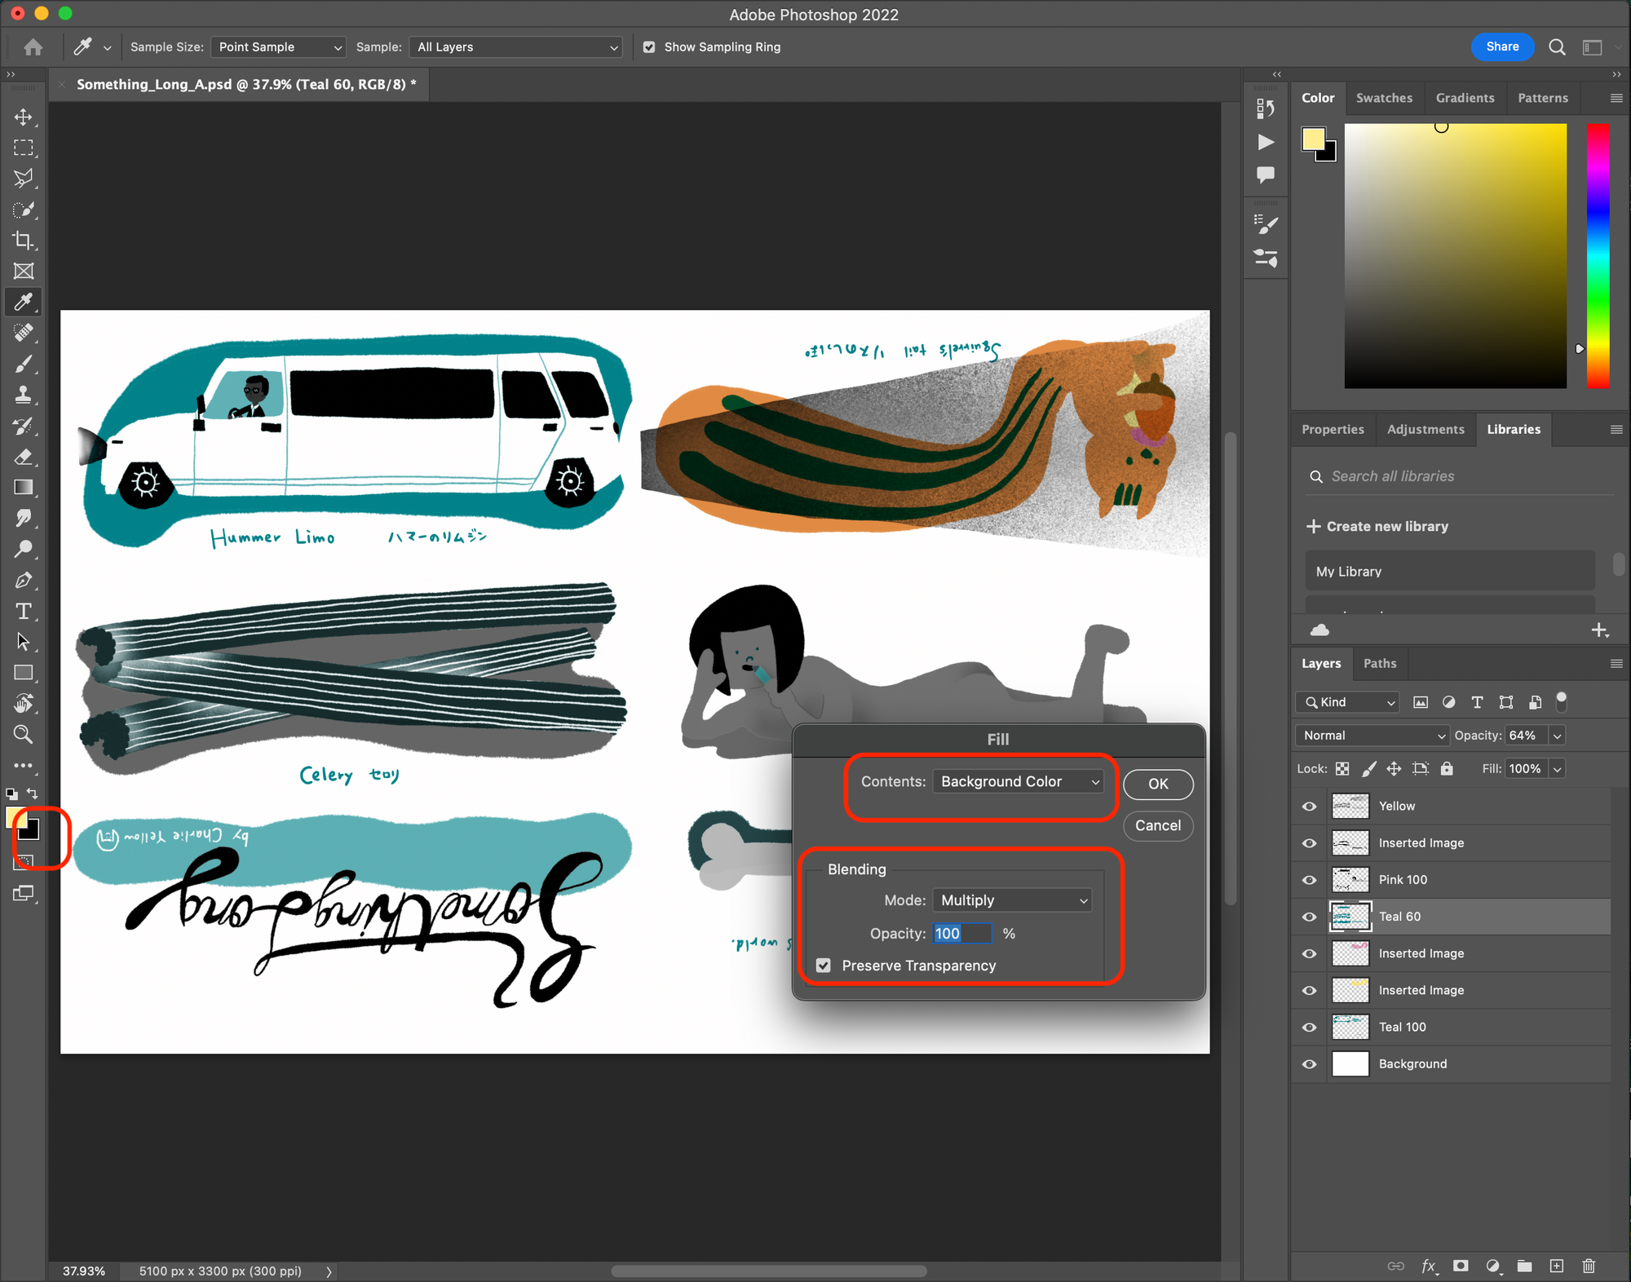Switch to the Swatches tab
This screenshot has width=1631, height=1282.
tap(1384, 97)
